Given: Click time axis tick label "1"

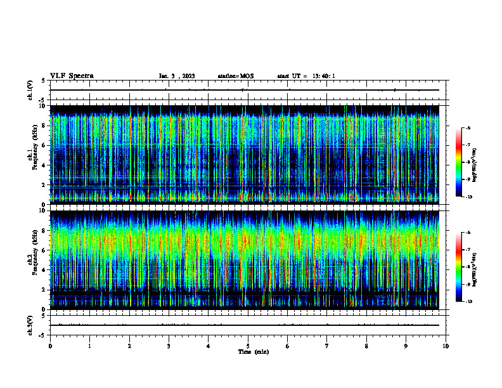Looking at the screenshot, I should [x=89, y=346].
